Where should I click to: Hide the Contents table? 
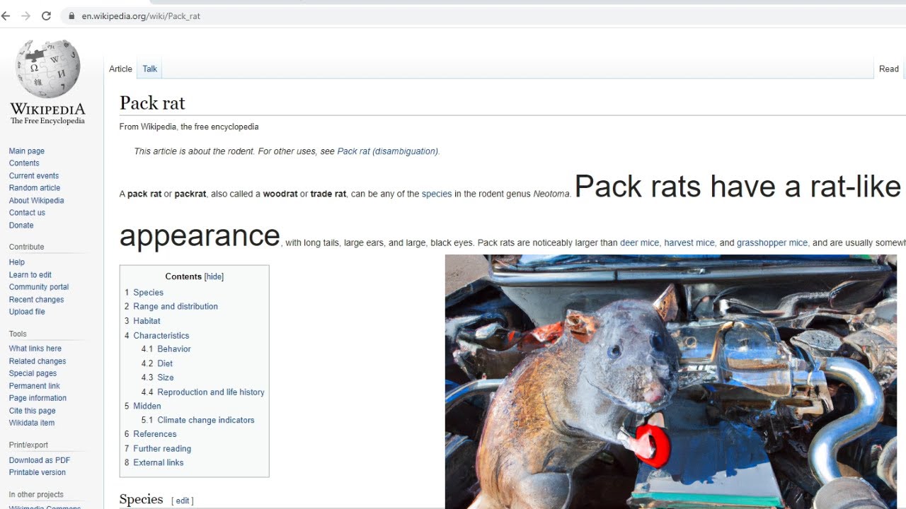[x=214, y=276]
